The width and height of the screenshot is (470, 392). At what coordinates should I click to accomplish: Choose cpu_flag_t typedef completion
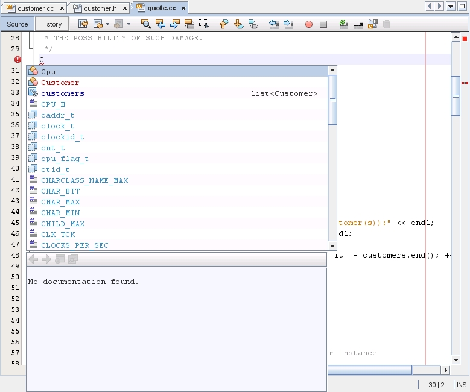click(x=177, y=159)
